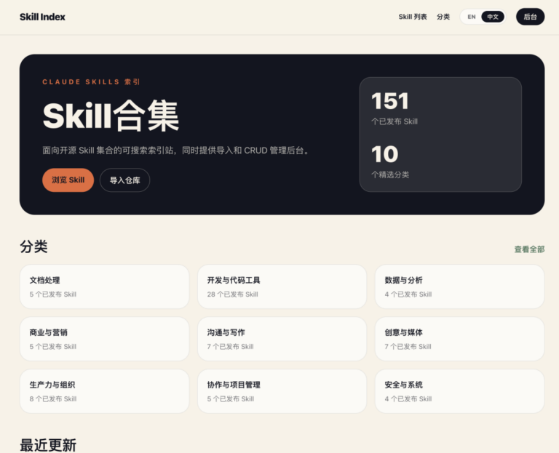
Task: Click the 导入仓库 button
Action: 124,180
